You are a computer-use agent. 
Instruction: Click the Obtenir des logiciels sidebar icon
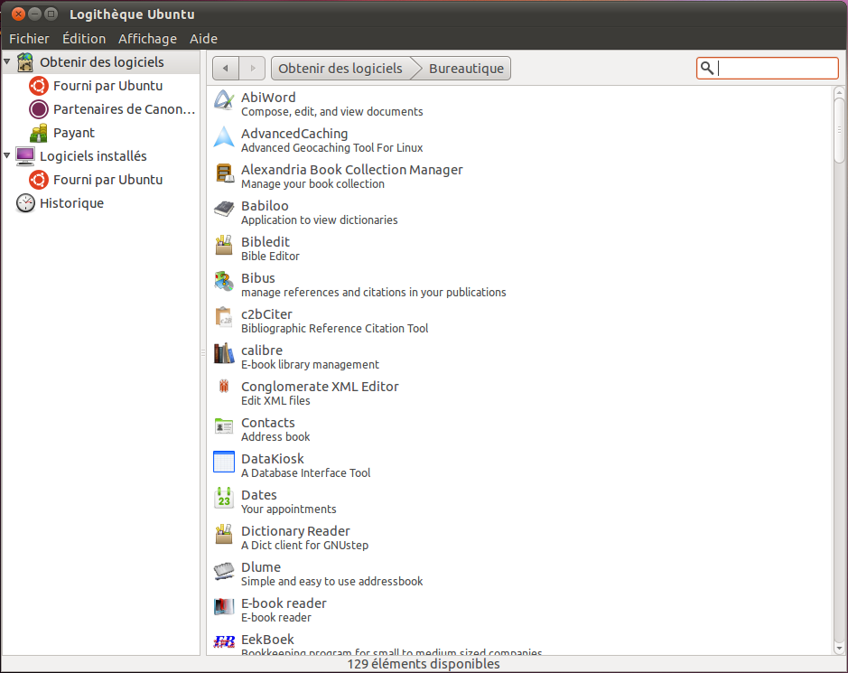coord(25,62)
